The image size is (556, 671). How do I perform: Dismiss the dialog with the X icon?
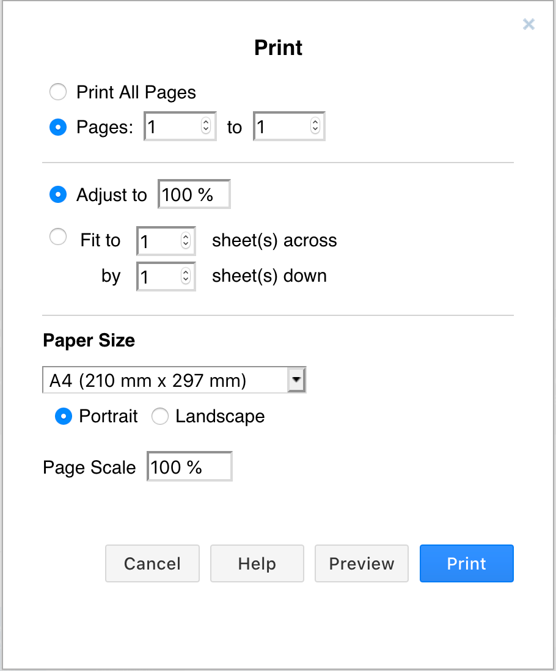pos(528,24)
